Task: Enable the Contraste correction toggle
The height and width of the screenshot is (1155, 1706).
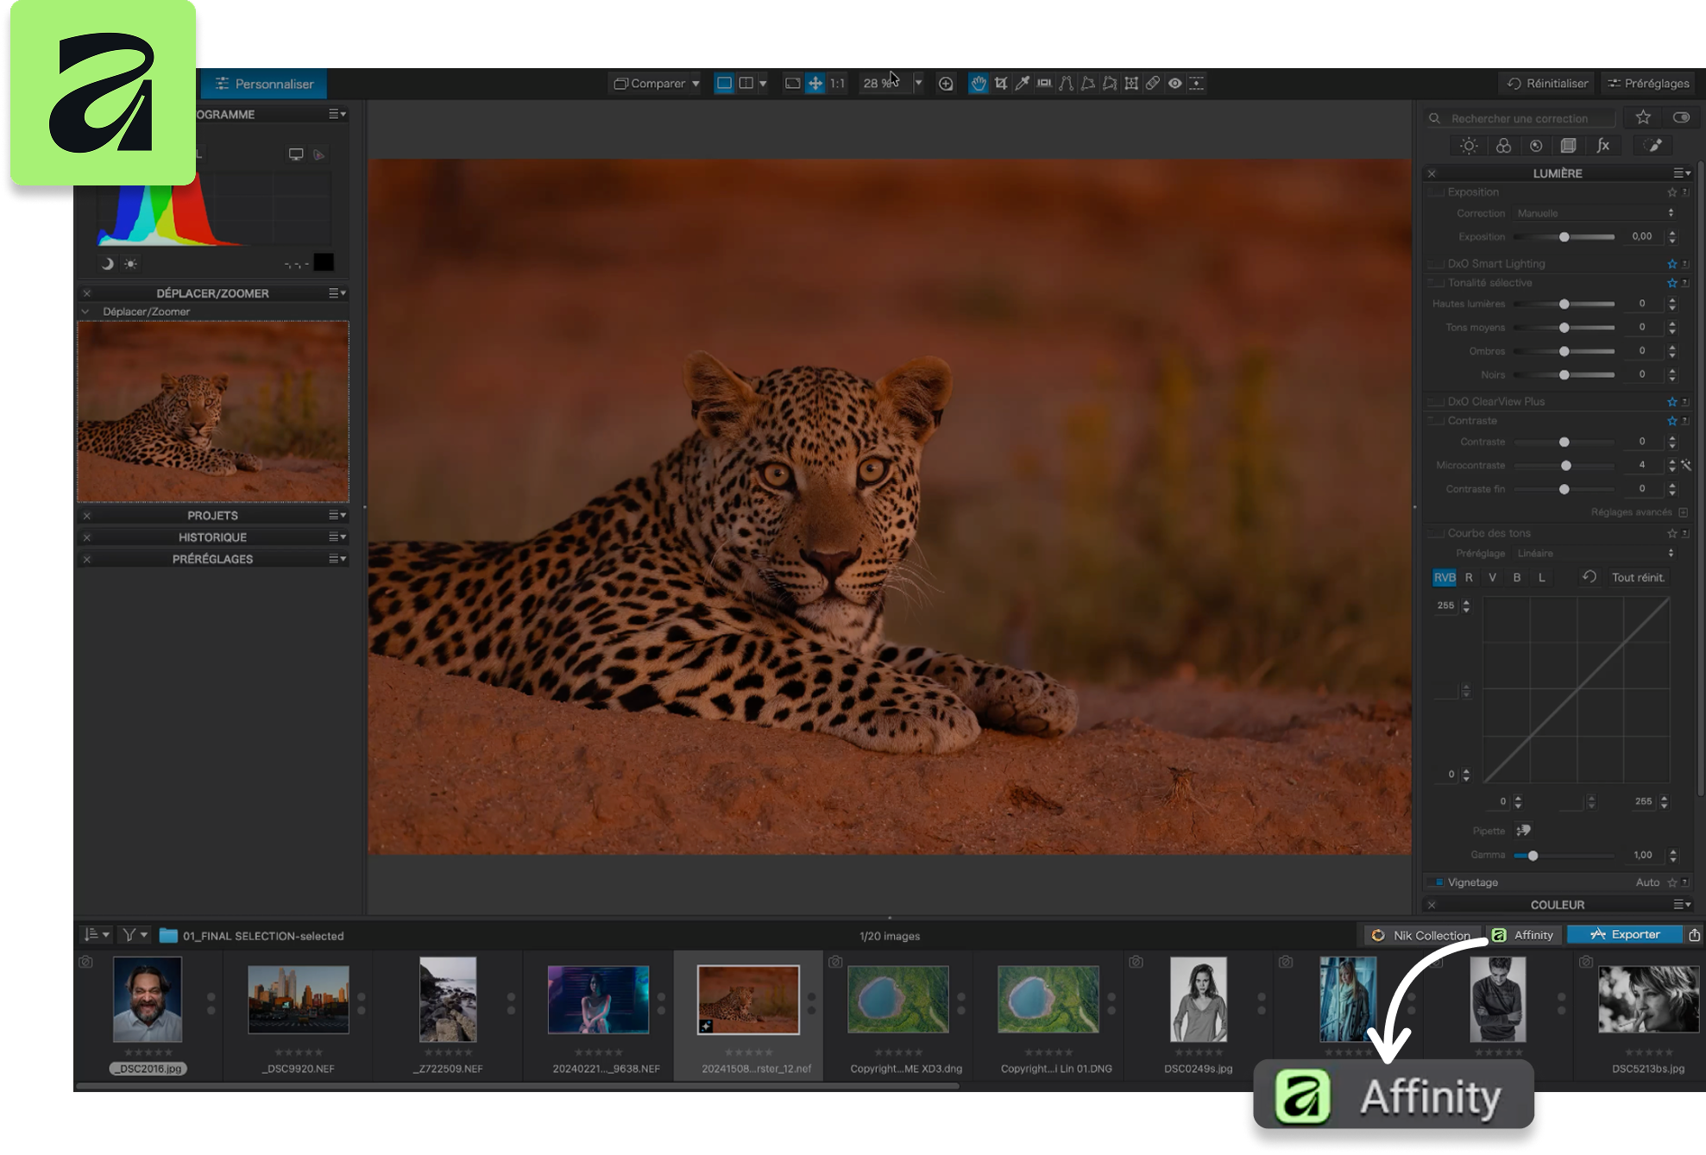Action: tap(1436, 421)
